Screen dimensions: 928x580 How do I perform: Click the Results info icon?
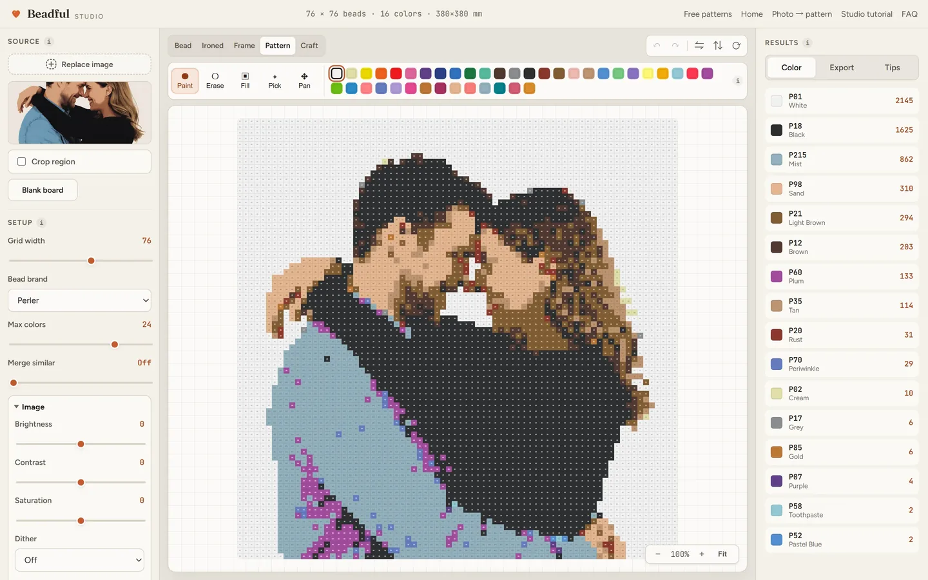807,43
